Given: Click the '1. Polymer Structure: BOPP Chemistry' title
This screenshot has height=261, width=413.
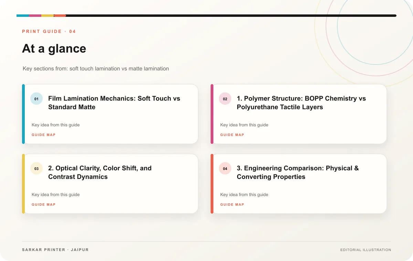Looking at the screenshot, I should (301, 103).
